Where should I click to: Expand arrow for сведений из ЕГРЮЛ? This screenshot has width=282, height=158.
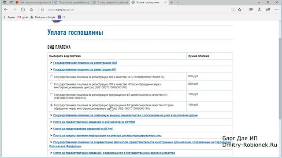coord(51,122)
